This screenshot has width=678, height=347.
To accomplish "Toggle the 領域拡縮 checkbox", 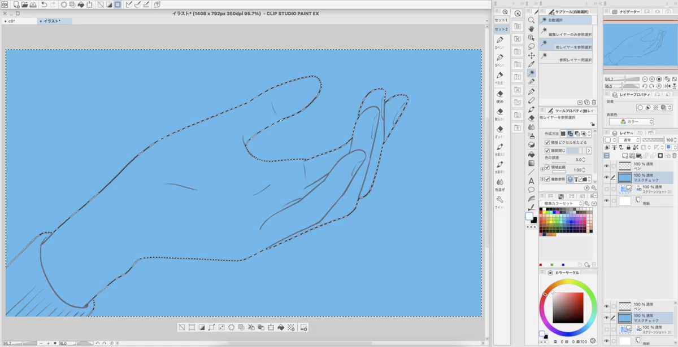I will 547,168.
